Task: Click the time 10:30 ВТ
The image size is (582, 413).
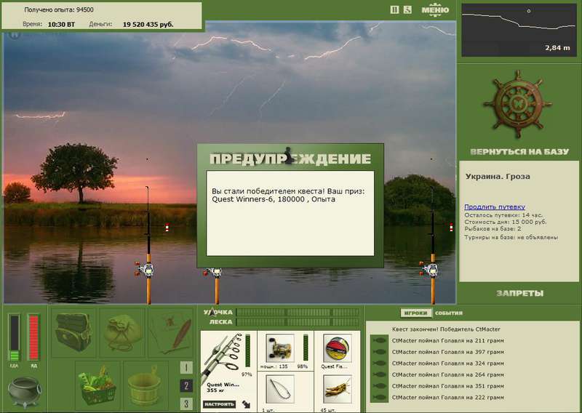Action: [61, 25]
